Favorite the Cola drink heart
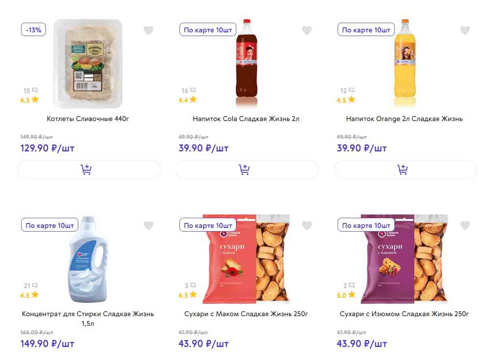This screenshot has height=353, width=486. (x=307, y=30)
